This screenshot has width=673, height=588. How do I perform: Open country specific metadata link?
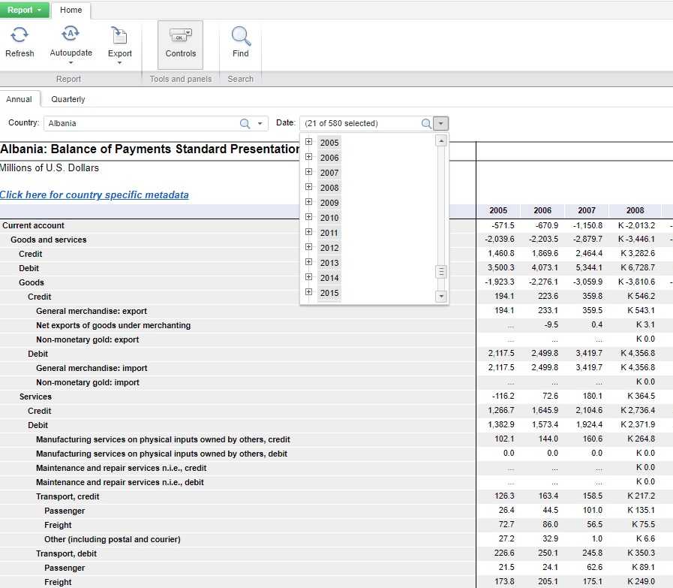click(x=94, y=195)
